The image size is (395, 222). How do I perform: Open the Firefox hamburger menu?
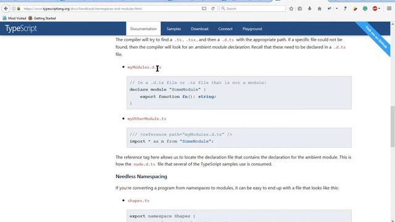(389, 9)
